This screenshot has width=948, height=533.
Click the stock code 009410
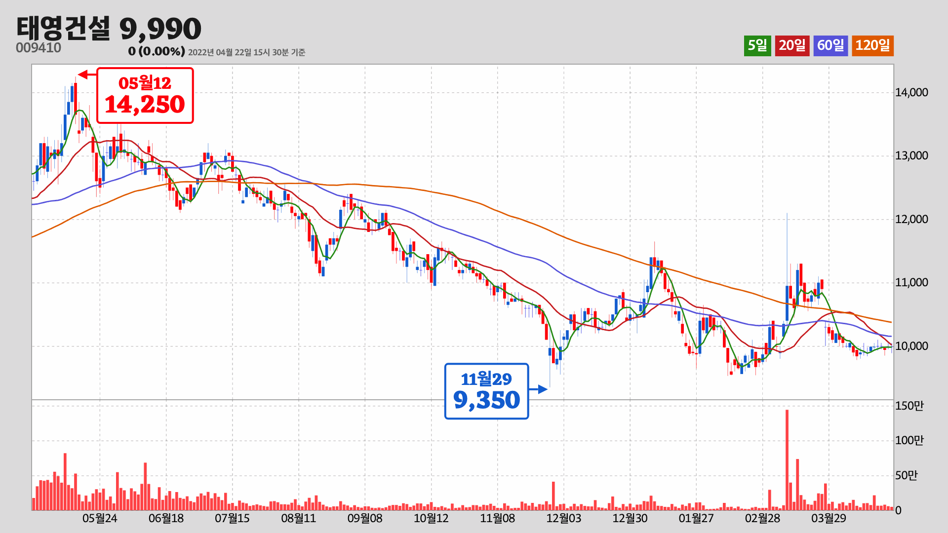[39, 48]
